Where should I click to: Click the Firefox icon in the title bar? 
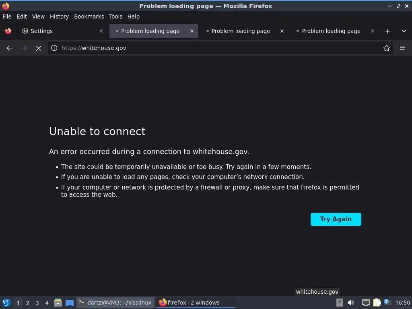pyautogui.click(x=6, y=6)
